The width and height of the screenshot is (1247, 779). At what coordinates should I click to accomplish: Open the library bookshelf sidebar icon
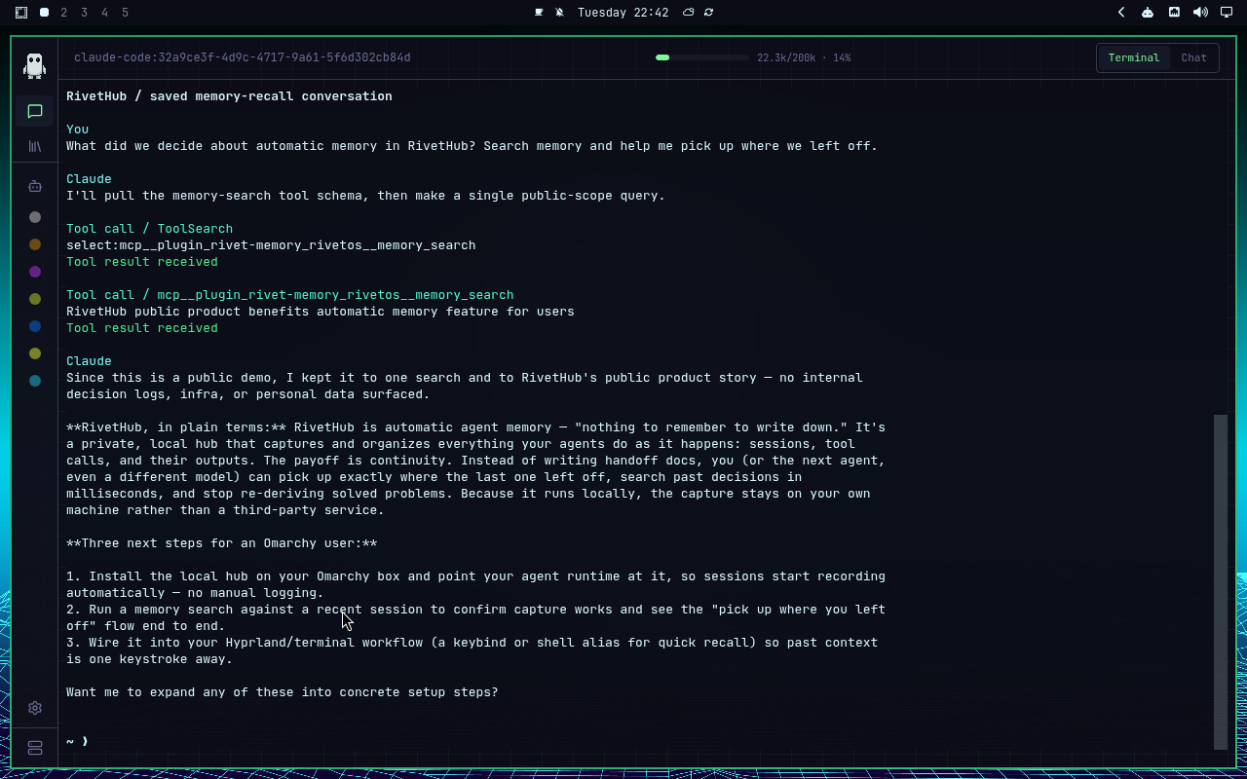click(x=35, y=146)
